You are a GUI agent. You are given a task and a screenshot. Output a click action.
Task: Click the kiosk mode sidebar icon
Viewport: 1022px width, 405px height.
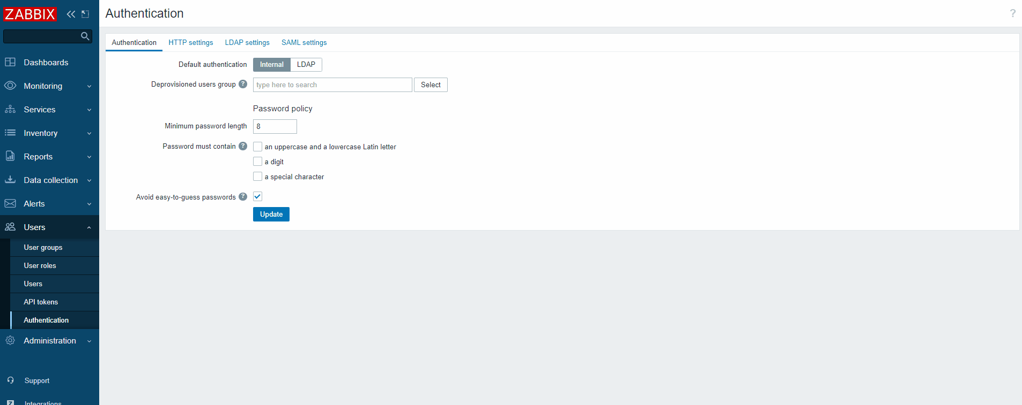point(85,14)
